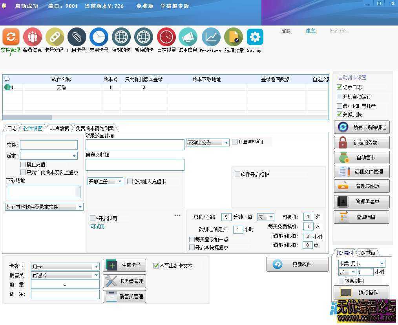Check 未用卡号 unused cards
Screen dimensions: 398x325
point(99,37)
